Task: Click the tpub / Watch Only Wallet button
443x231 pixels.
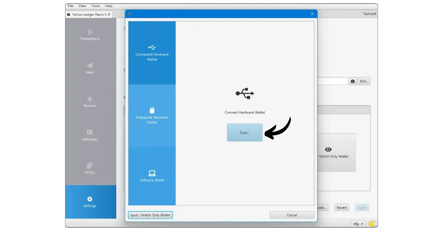Action: point(150,215)
